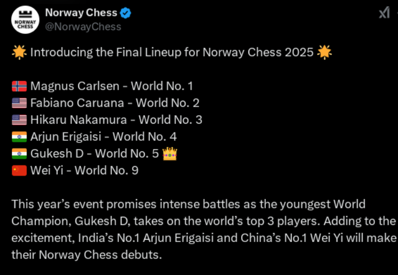Open the Norway Chess profile avatar
Image resolution: width=398 pixels, height=275 pixels.
(26, 20)
